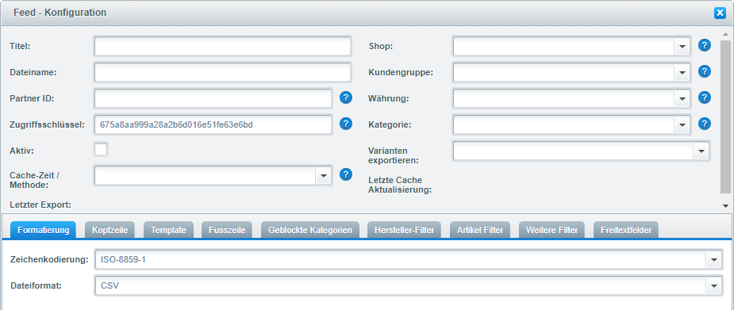This screenshot has height=310, width=734.
Task: Open help icon next to Kundengruppe
Action: (x=705, y=71)
